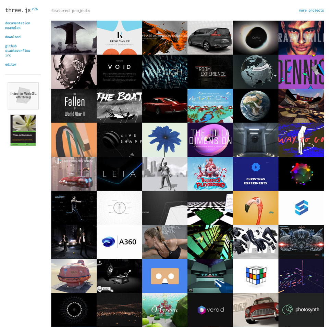Open the white circle on black project
329x327 pixels.
pyautogui.click(x=74, y=310)
